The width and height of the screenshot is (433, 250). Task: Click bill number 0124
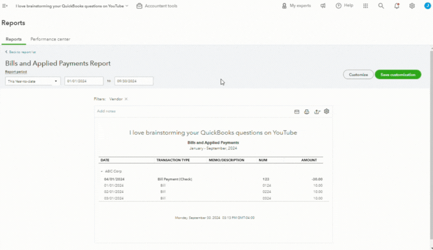pos(267,186)
